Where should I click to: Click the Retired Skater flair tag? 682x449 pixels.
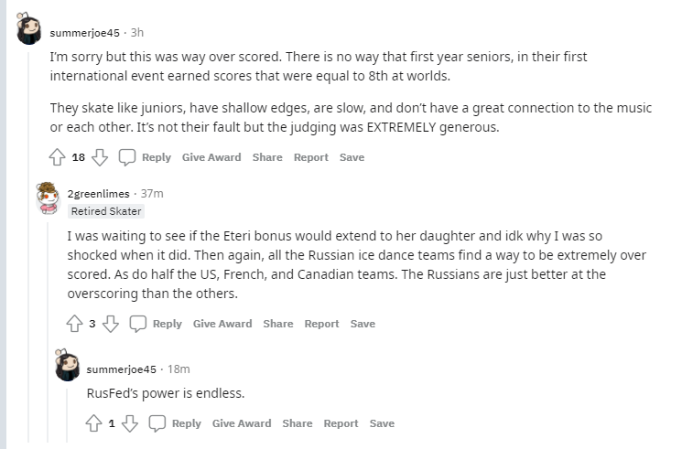106,211
